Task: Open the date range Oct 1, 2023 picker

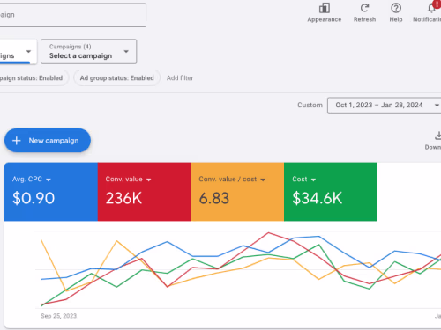Action: click(x=384, y=106)
